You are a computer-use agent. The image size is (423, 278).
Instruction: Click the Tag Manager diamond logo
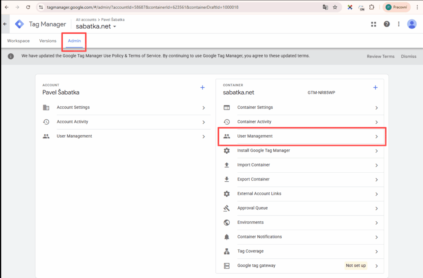[x=19, y=24]
